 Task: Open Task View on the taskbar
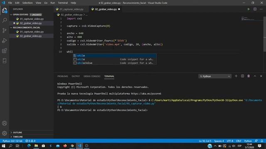point(17,146)
